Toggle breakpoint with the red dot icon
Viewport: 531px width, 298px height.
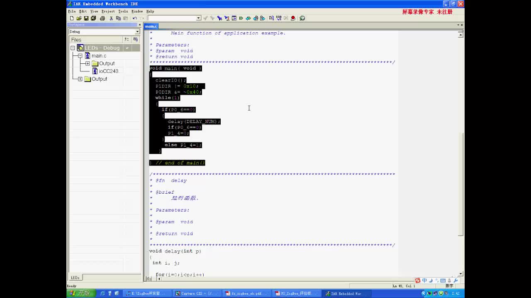click(x=293, y=18)
